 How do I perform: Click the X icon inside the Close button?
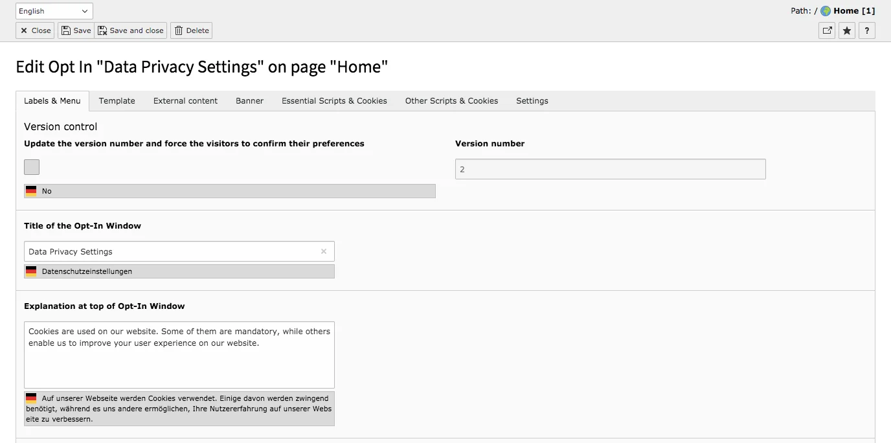click(x=23, y=30)
